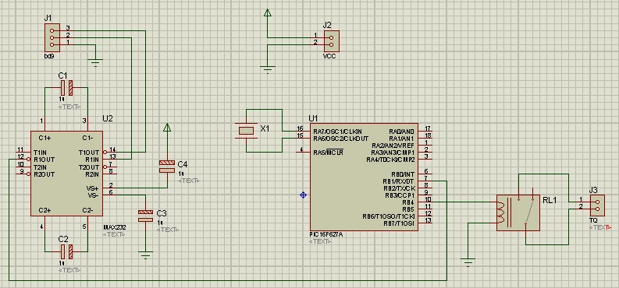Click the VCC label under J2

(x=329, y=56)
